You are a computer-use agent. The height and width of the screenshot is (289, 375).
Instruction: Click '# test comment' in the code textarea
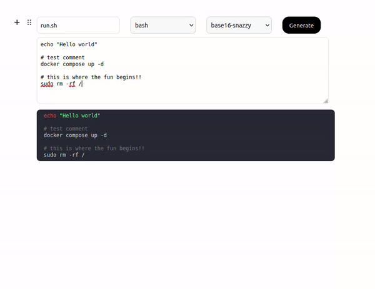click(62, 57)
